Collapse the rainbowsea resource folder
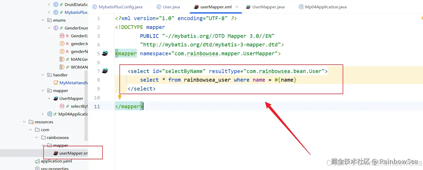423x170 pixels. [37, 137]
